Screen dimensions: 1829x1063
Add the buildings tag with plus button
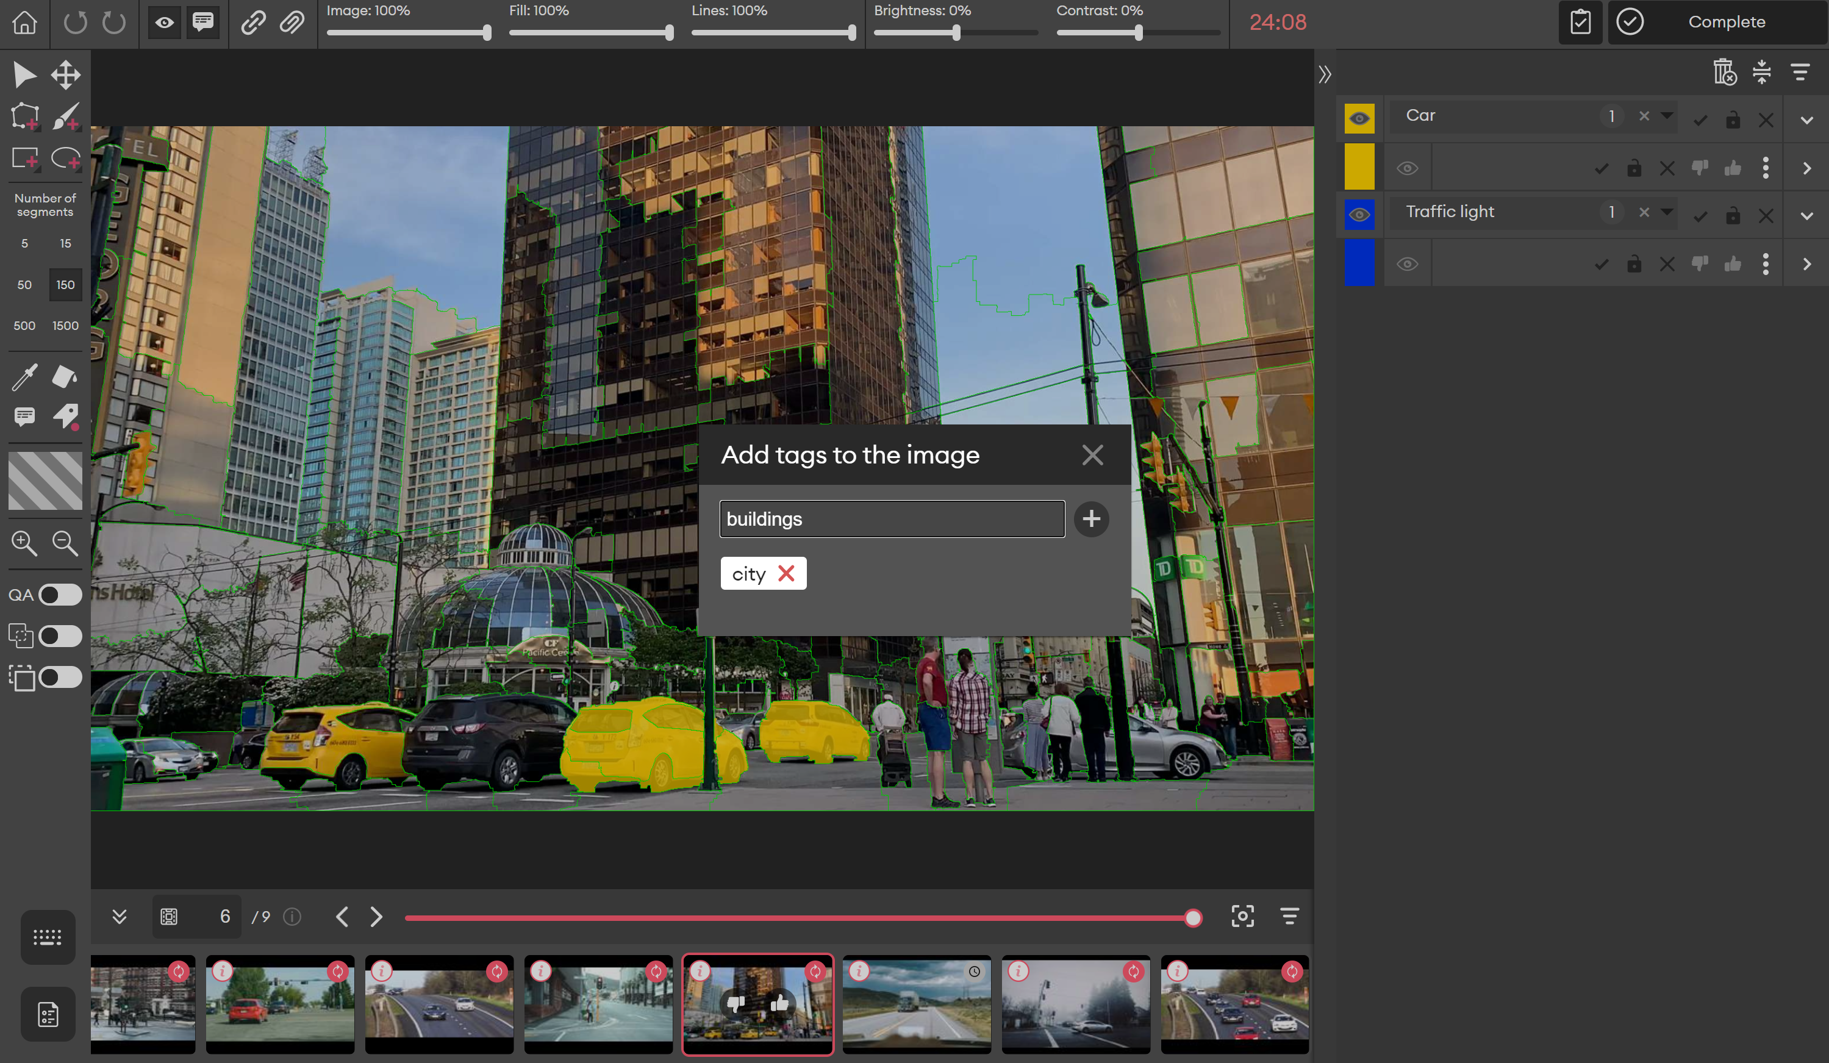1091,519
